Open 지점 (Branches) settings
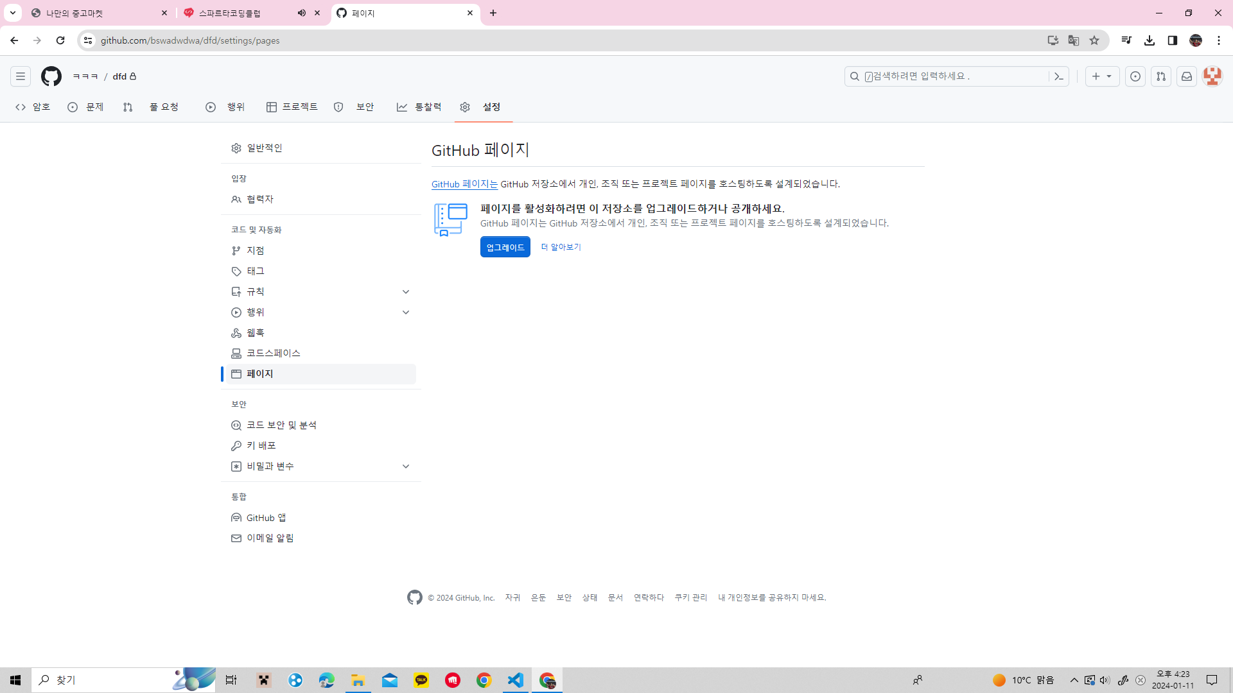Screen dimensions: 1233x693 321,251
